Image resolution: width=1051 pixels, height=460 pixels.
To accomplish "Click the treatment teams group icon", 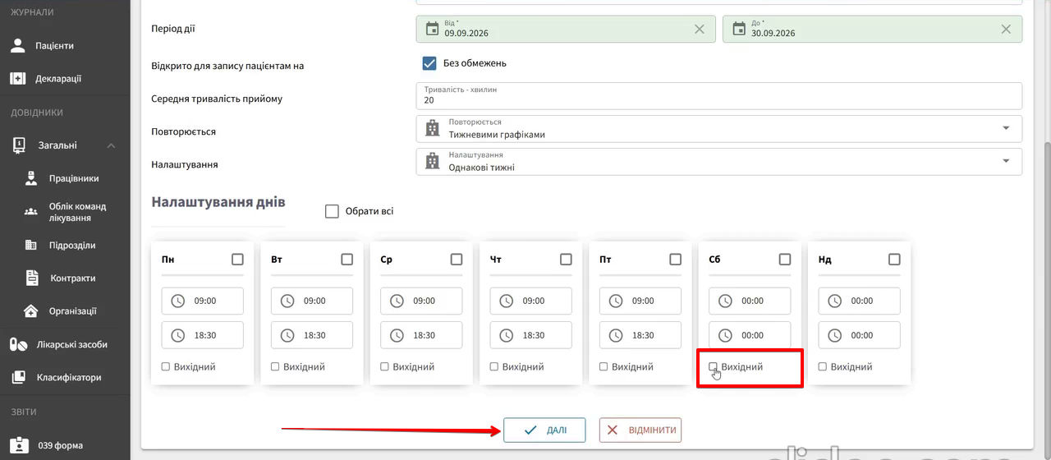I will [x=31, y=212].
